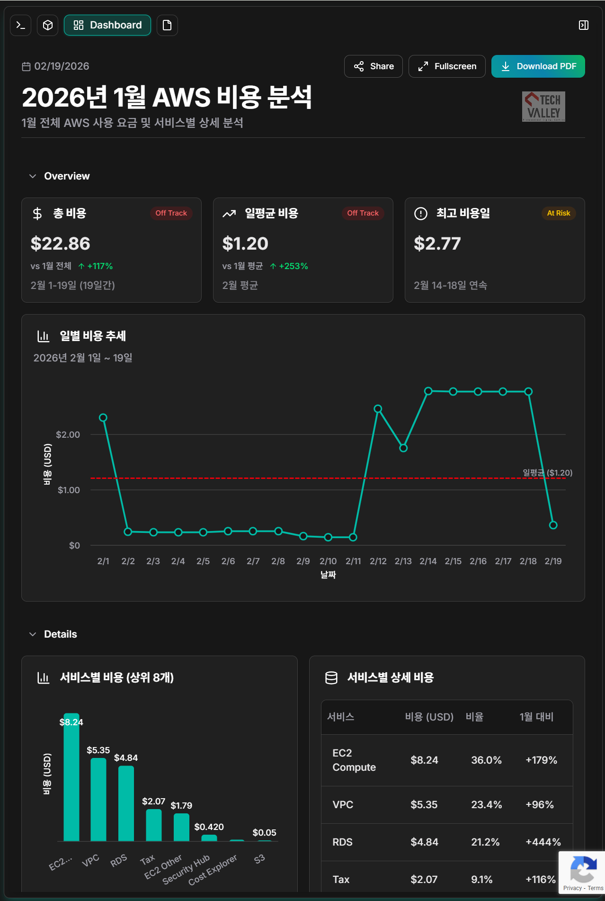Click the $2.07 cell in Tax row
The width and height of the screenshot is (605, 901).
(x=424, y=880)
